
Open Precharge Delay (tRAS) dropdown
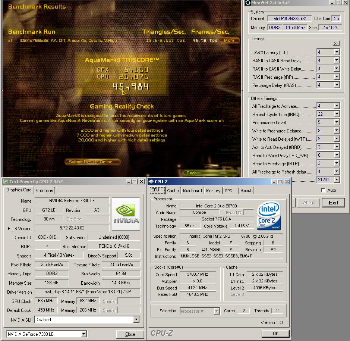(x=337, y=85)
